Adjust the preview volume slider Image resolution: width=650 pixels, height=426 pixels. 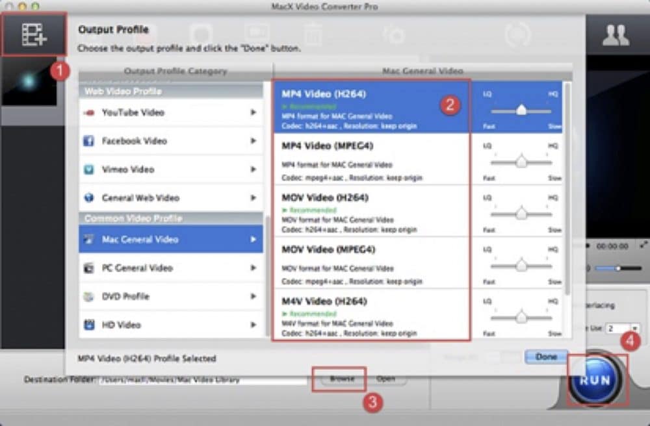617,268
